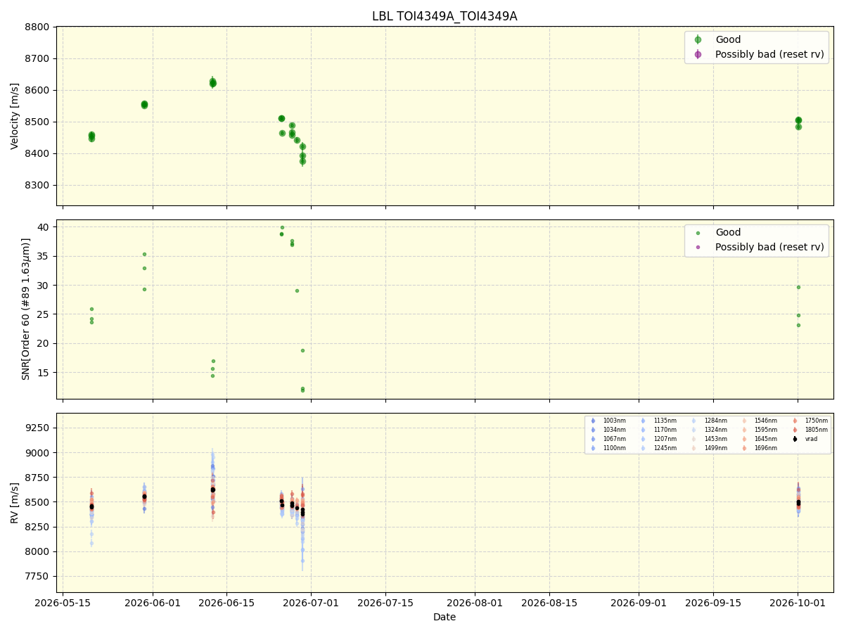
Task: Select the 1135nm legend entry
Action: 660,421
